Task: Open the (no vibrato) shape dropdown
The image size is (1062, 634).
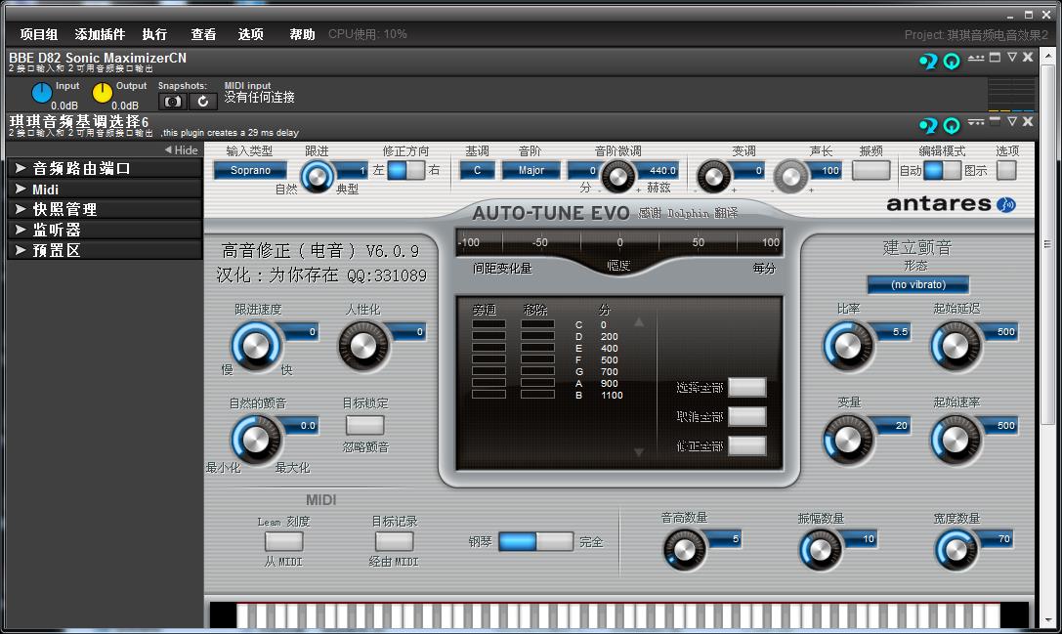Action: point(918,284)
